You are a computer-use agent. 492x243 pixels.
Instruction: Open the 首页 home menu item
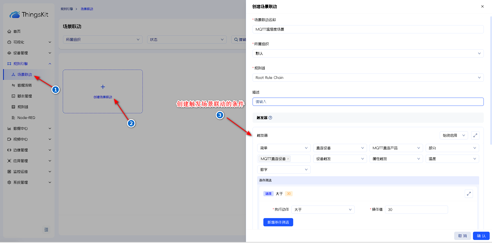pyautogui.click(x=17, y=31)
